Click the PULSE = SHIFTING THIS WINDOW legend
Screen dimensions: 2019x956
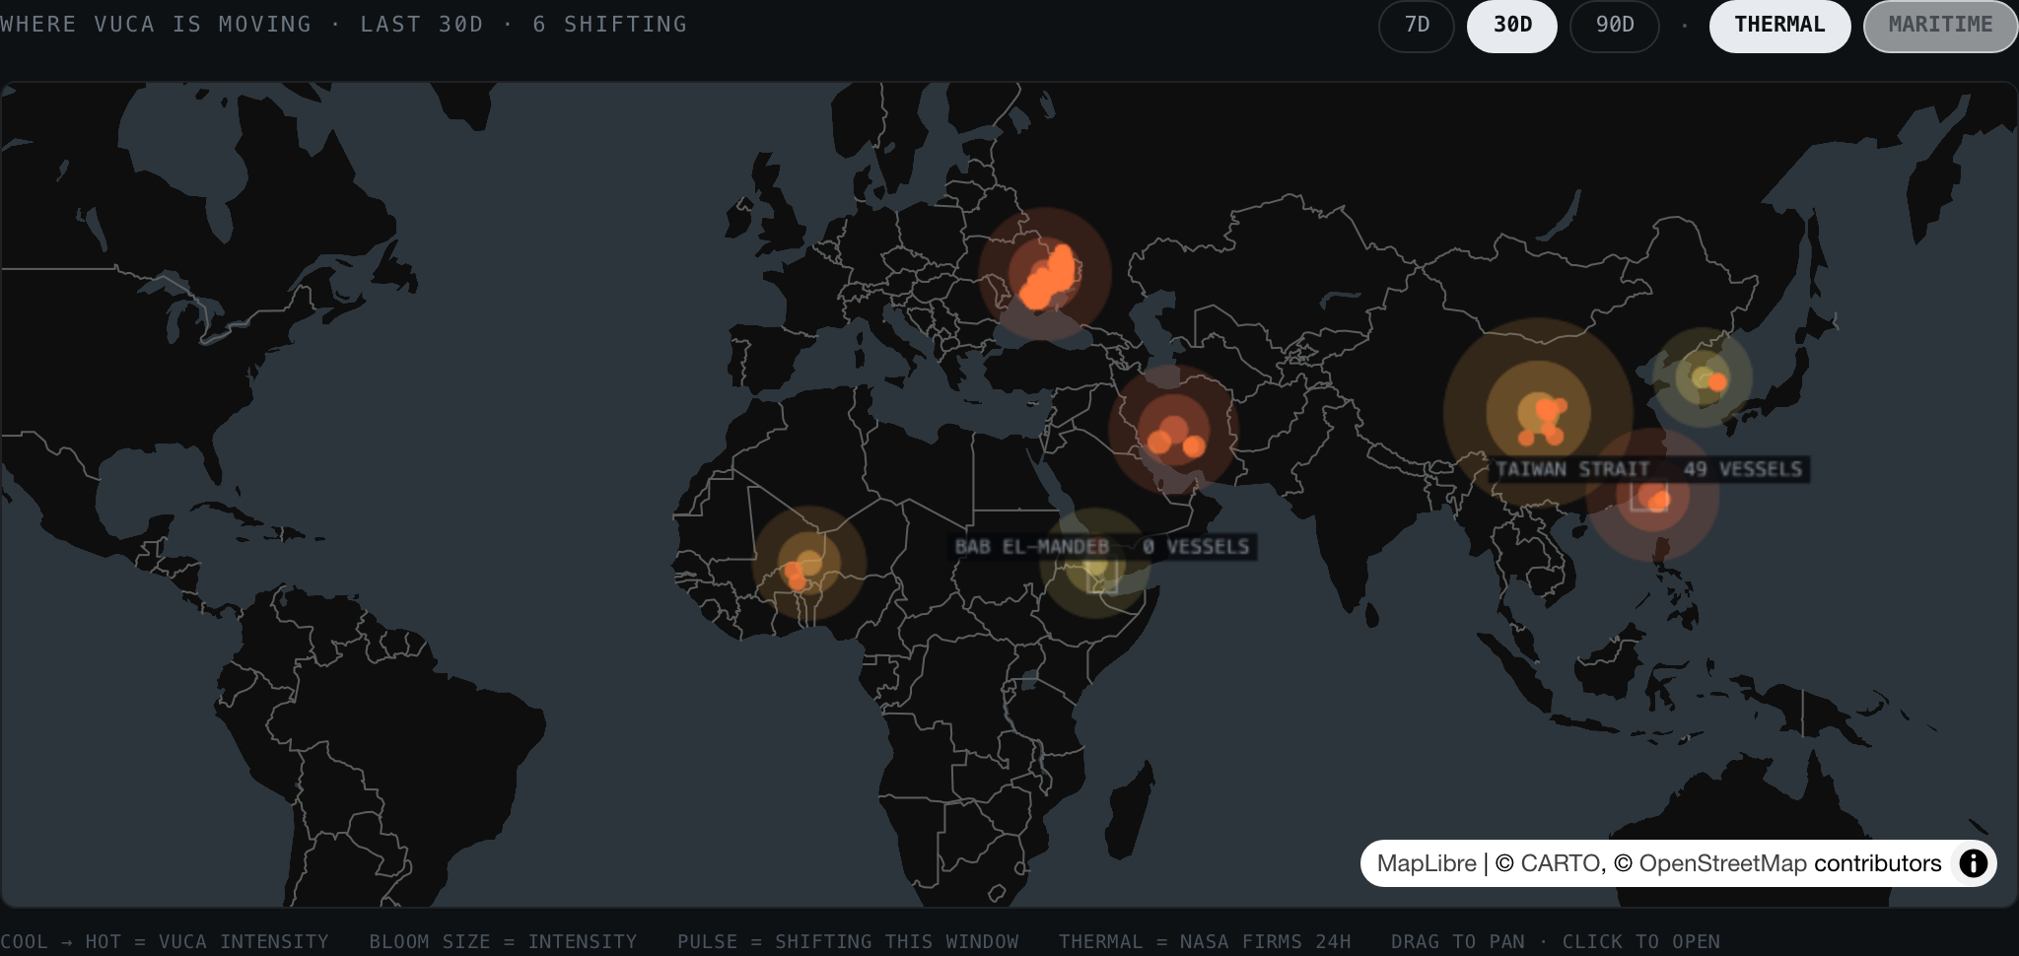pos(848,941)
